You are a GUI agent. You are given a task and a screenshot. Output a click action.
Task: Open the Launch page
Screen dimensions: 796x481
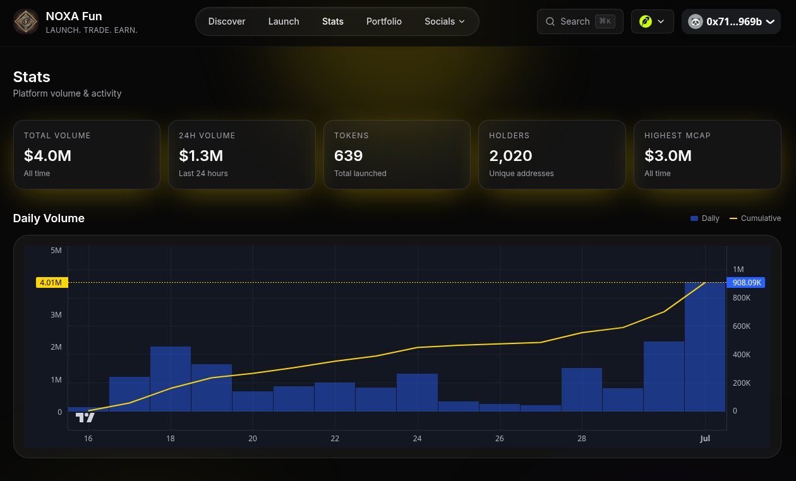coord(284,21)
